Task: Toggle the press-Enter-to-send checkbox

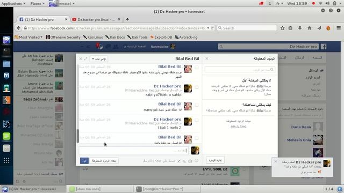Action: pos(178,161)
